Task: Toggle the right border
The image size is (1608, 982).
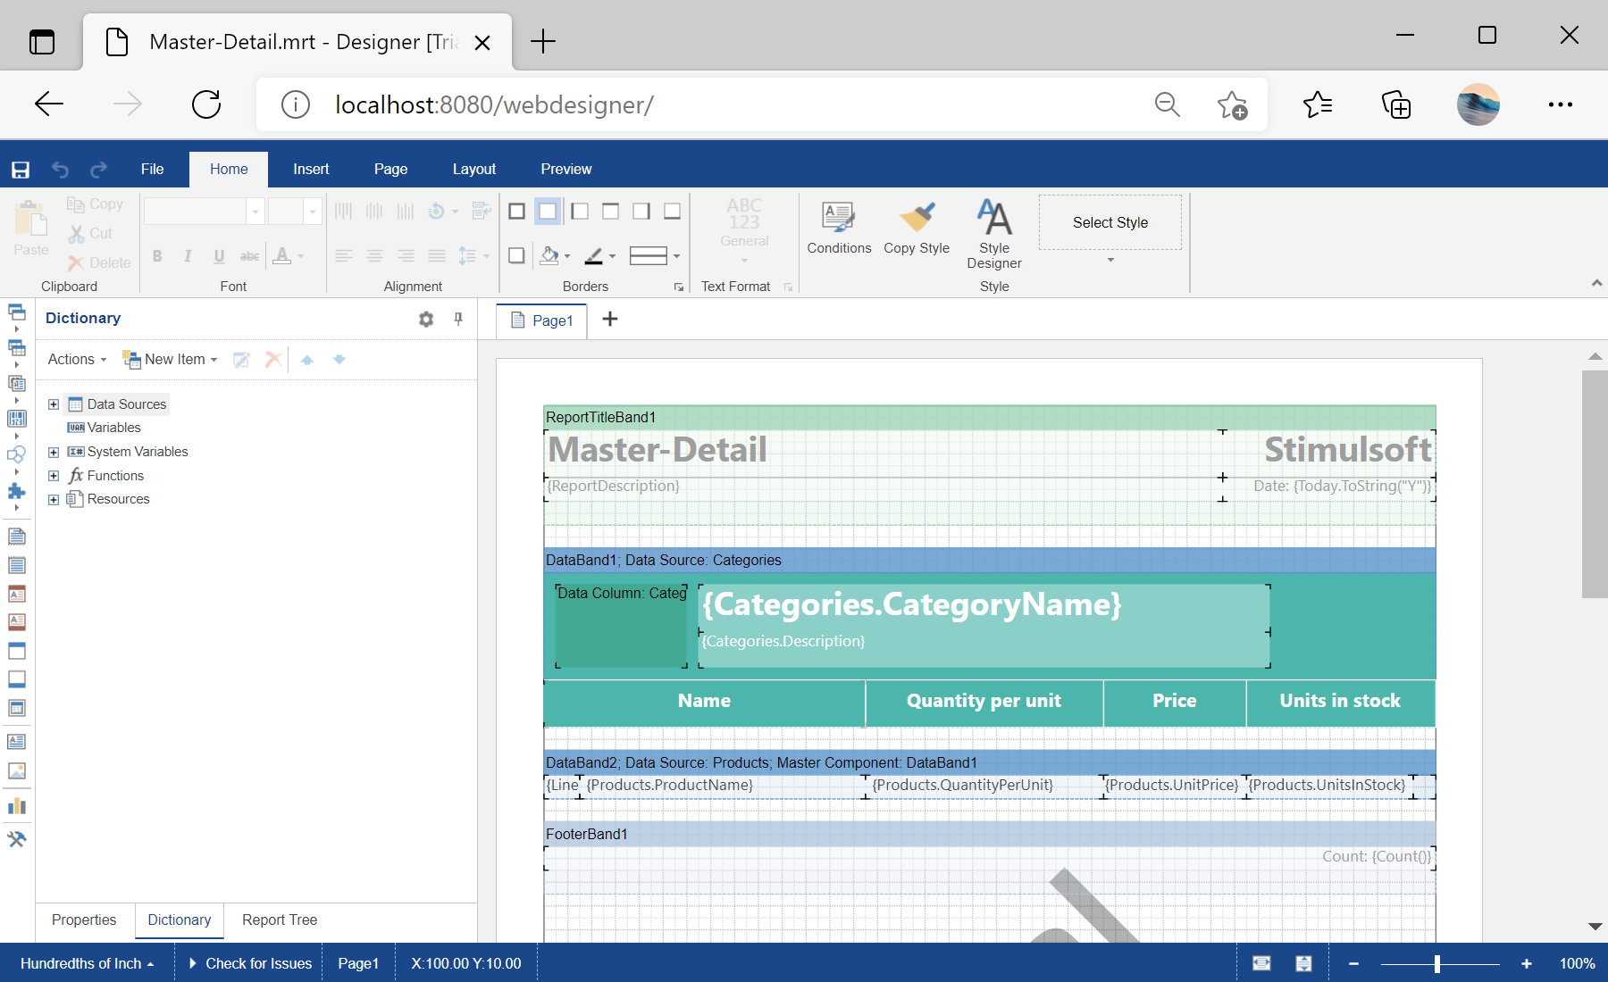Action: pyautogui.click(x=641, y=212)
